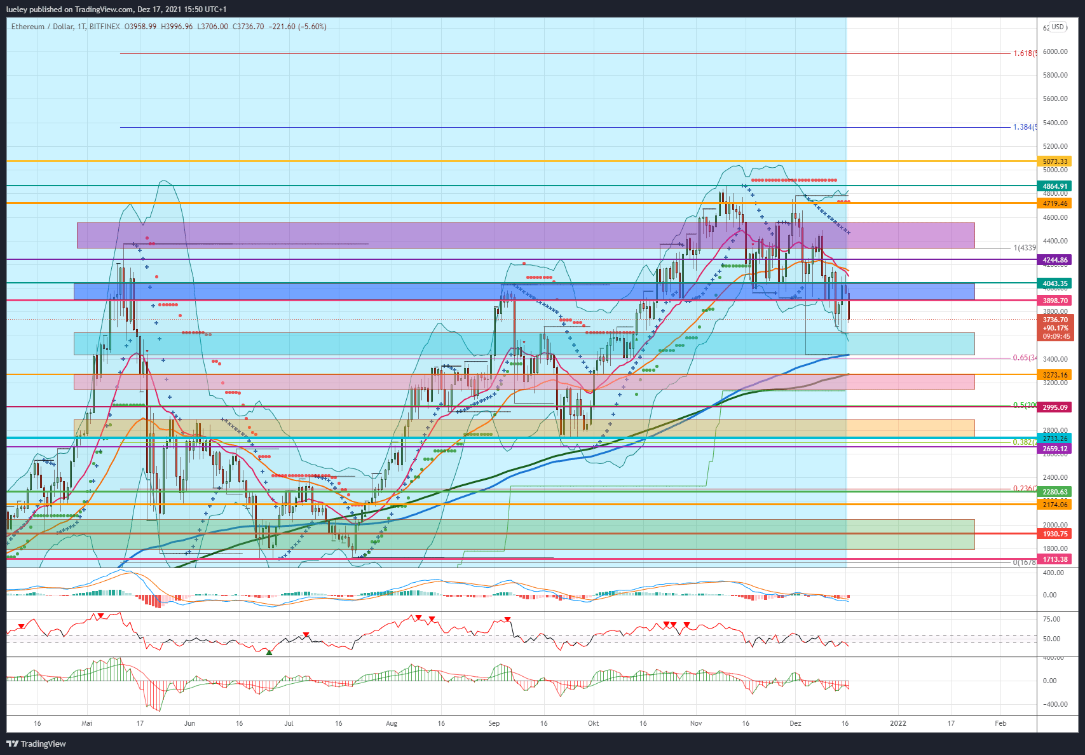Click the Mai label on the time axis
Image resolution: width=1085 pixels, height=755 pixels.
pyautogui.click(x=87, y=723)
